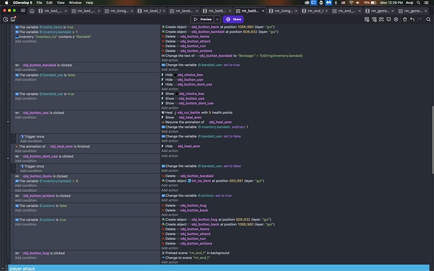Screen dimensions: 434x271
Task: Open the preview options dropdown arrow
Action: (x=217, y=19)
